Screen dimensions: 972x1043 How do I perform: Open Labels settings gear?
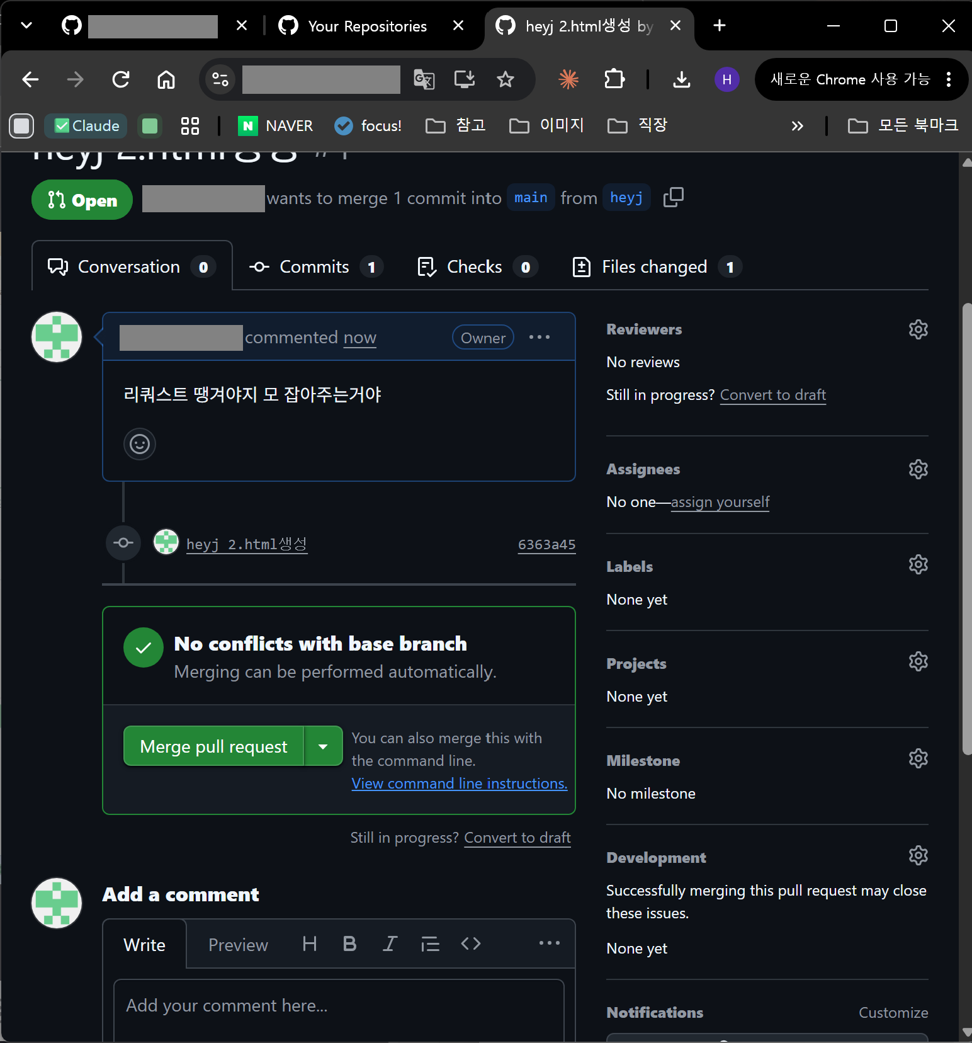click(918, 564)
